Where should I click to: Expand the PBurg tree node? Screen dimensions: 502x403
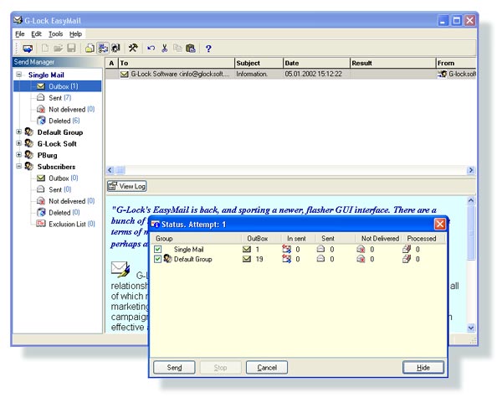pos(19,154)
